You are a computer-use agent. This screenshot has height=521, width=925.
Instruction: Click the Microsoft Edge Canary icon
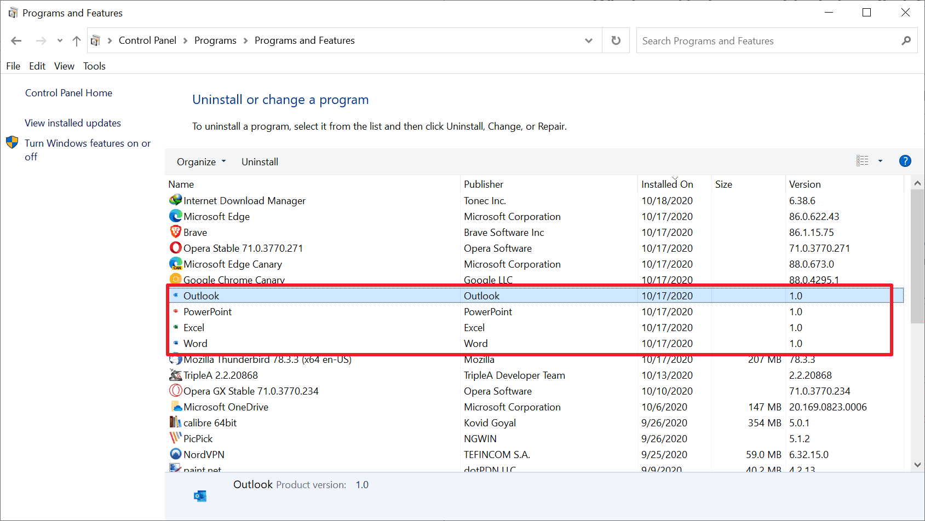[175, 264]
